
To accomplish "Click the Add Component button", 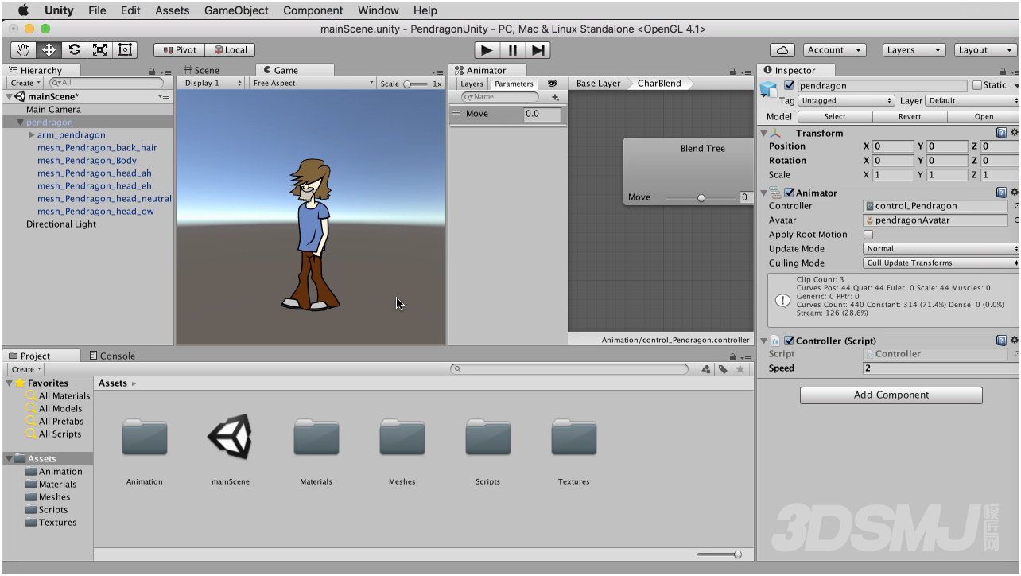I will click(x=891, y=395).
